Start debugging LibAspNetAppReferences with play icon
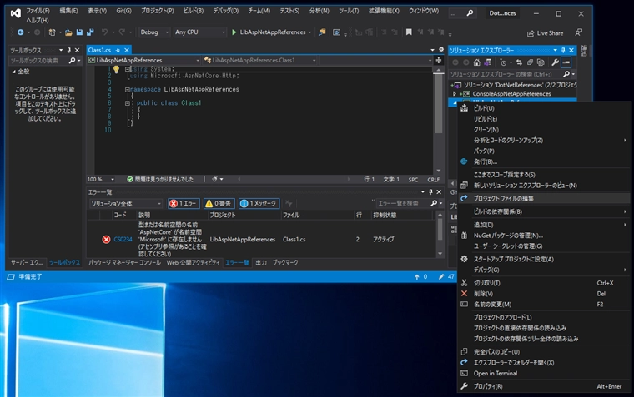 [x=234, y=32]
